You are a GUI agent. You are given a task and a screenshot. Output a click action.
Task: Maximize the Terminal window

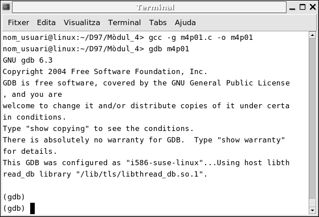click(x=302, y=7)
